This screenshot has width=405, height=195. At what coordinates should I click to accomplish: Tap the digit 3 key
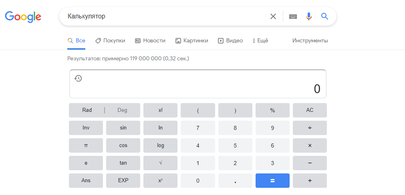[x=272, y=163]
